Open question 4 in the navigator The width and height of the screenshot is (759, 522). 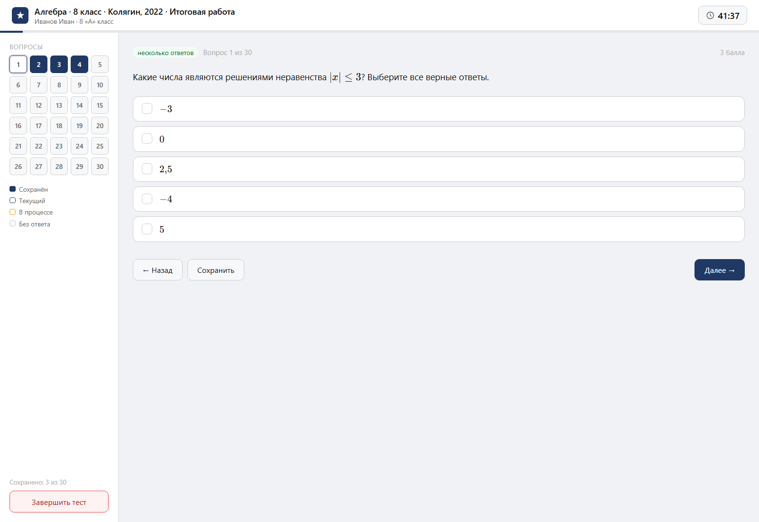click(x=79, y=65)
